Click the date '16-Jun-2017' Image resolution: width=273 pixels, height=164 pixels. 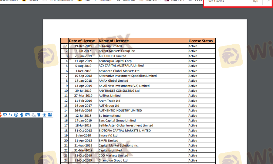pos(83,106)
